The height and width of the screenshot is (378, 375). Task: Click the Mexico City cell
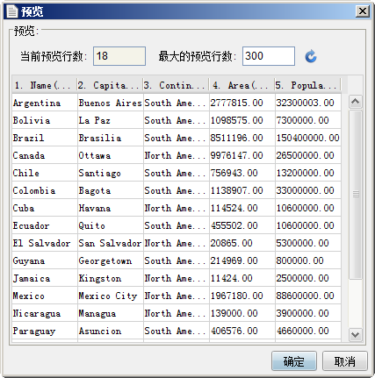tap(111, 296)
